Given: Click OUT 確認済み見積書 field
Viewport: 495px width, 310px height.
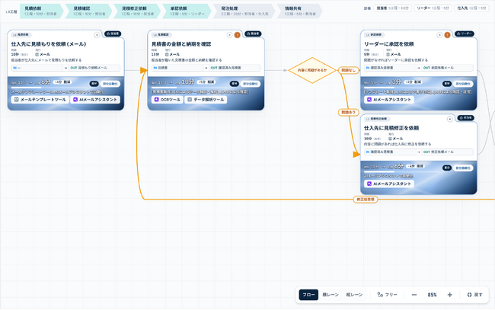Looking at the screenshot, I should coord(235,68).
